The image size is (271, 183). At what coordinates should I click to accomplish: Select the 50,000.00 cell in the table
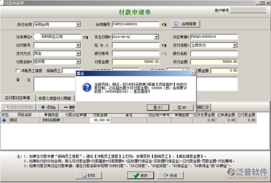[x=100, y=120]
